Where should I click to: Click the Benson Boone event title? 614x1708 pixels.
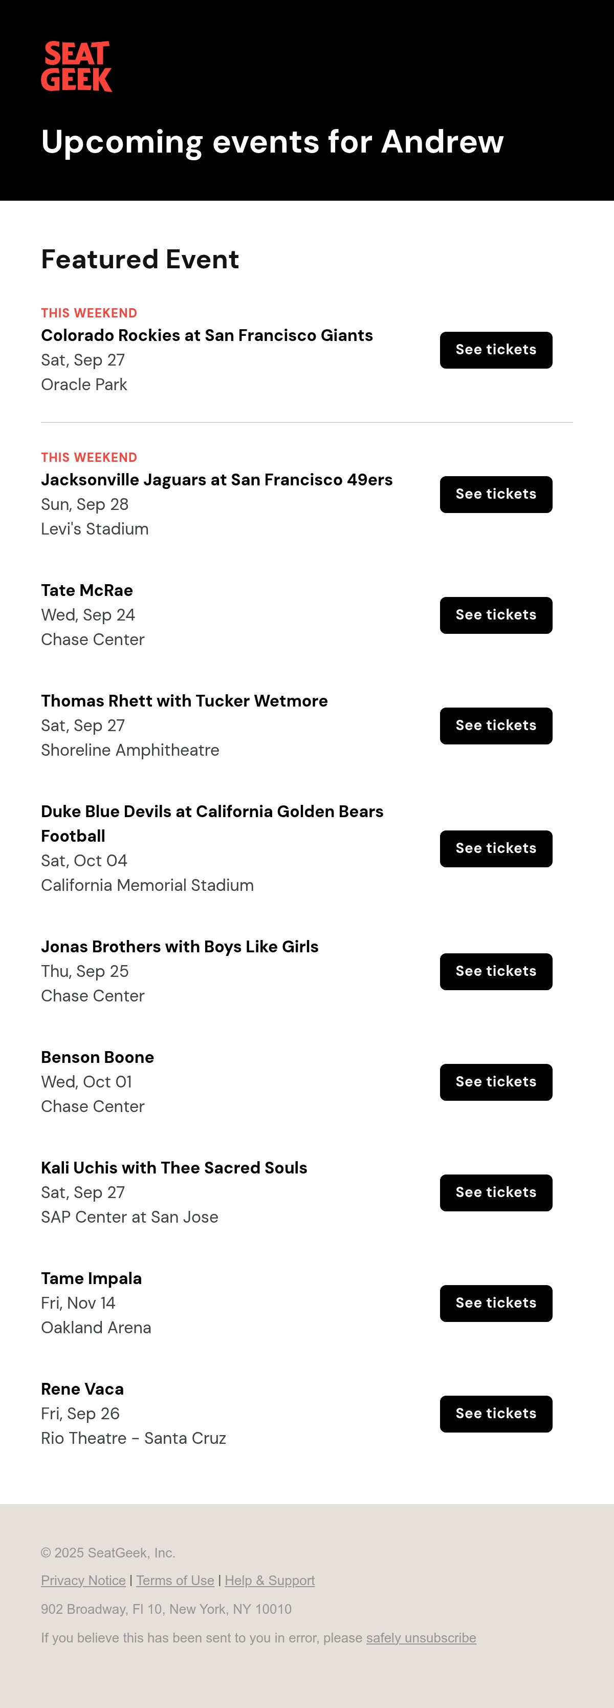[97, 1058]
